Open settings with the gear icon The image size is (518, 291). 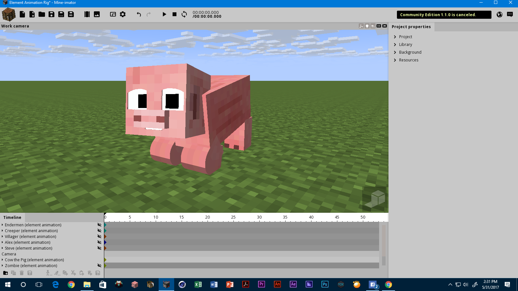pyautogui.click(x=123, y=14)
